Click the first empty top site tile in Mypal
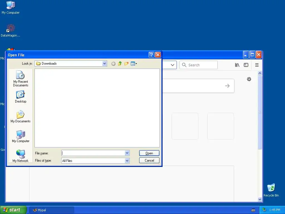Image resolution: width=285 pixels, height=214 pixels. [185, 126]
